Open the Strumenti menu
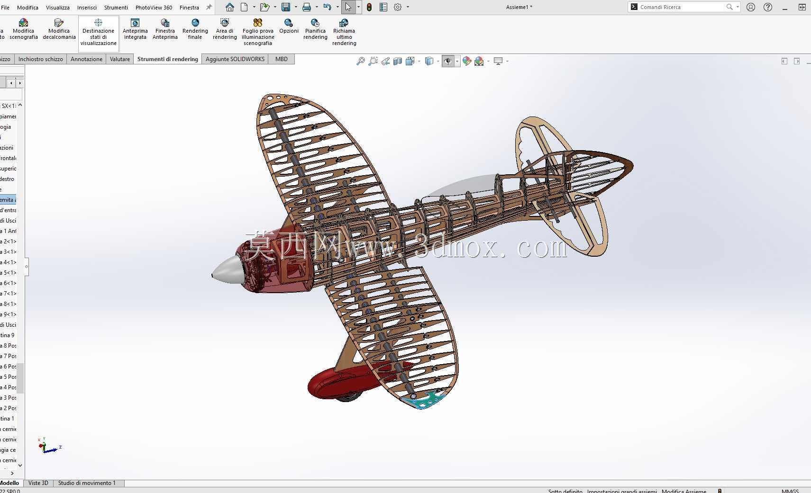 (116, 8)
